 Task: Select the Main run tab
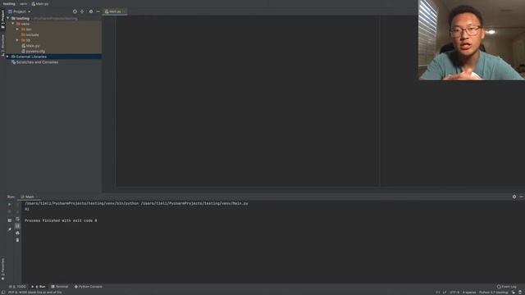(x=28, y=197)
